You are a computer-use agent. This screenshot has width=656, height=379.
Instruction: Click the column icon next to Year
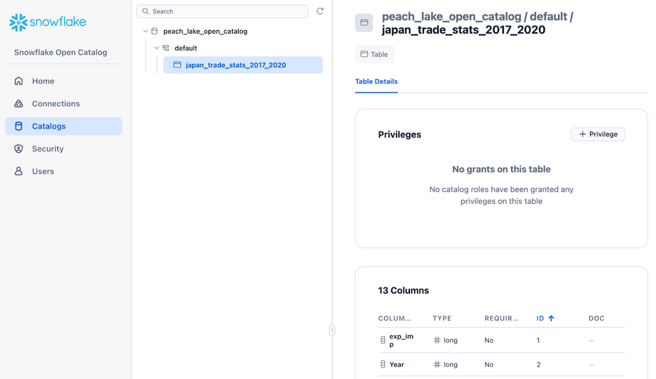click(x=382, y=364)
